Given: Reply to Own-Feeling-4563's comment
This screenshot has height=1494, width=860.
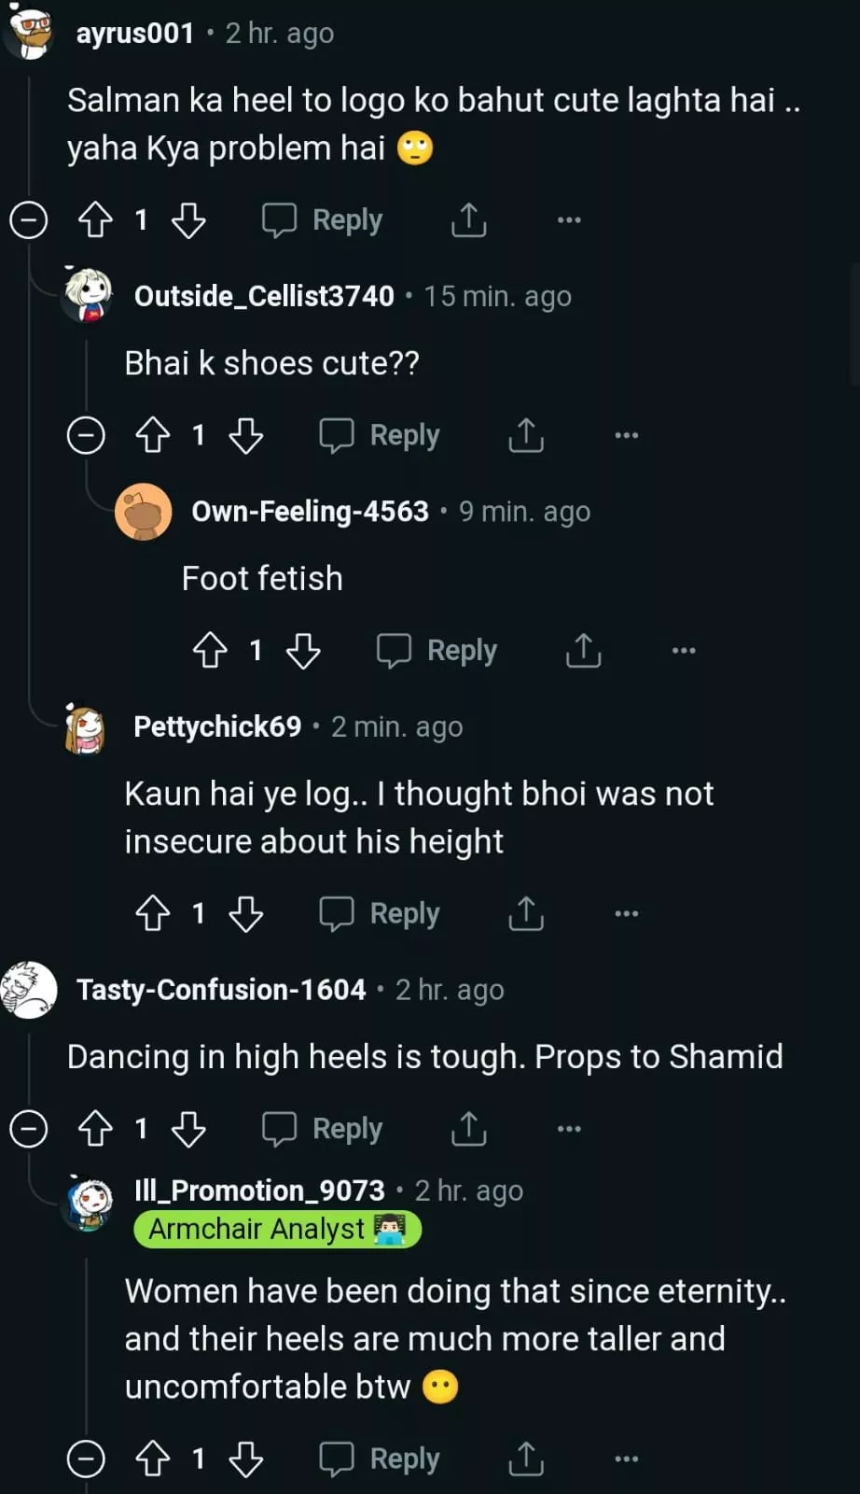Looking at the screenshot, I should [437, 651].
